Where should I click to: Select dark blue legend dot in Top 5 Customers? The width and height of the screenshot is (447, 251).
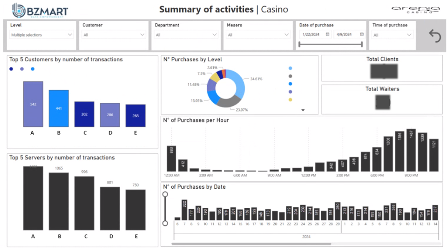[11, 69]
